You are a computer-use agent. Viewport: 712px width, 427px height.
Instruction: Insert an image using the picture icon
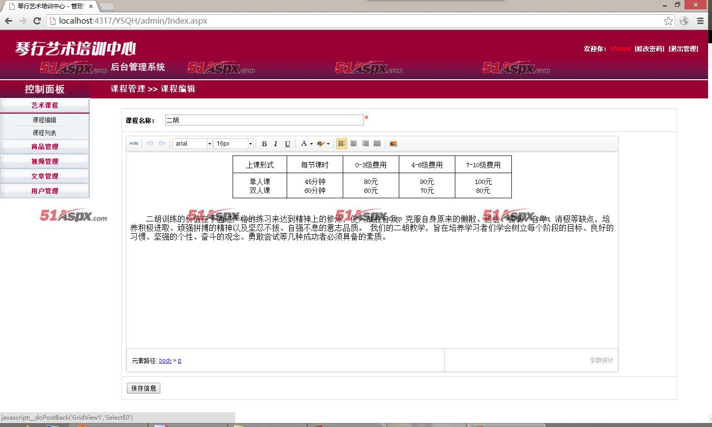[x=393, y=144]
